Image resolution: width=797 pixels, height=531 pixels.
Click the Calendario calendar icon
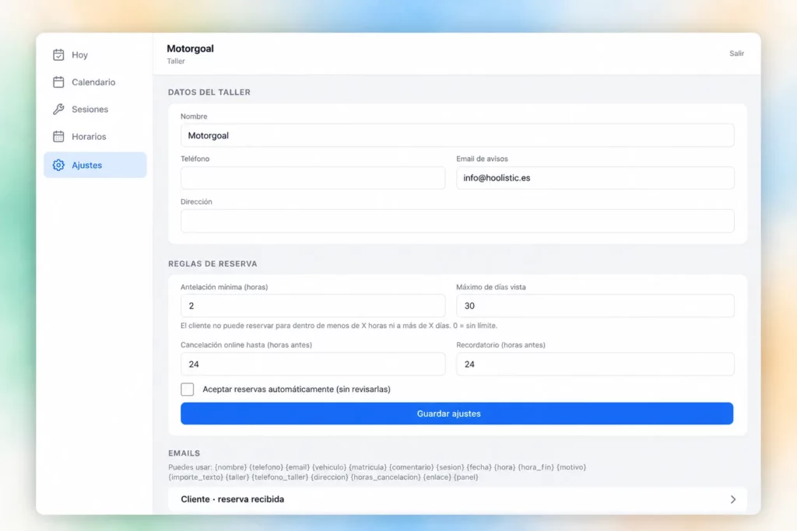[58, 82]
